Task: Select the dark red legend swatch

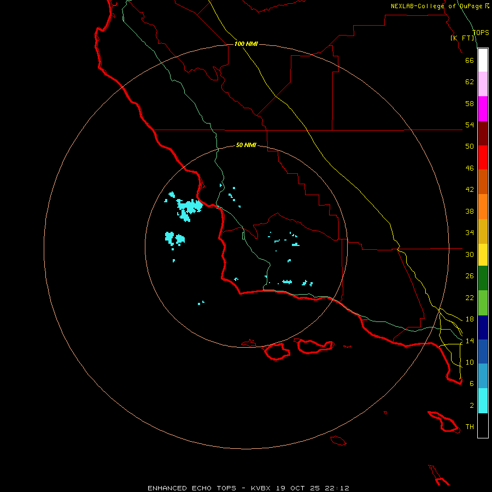Action: coord(483,133)
